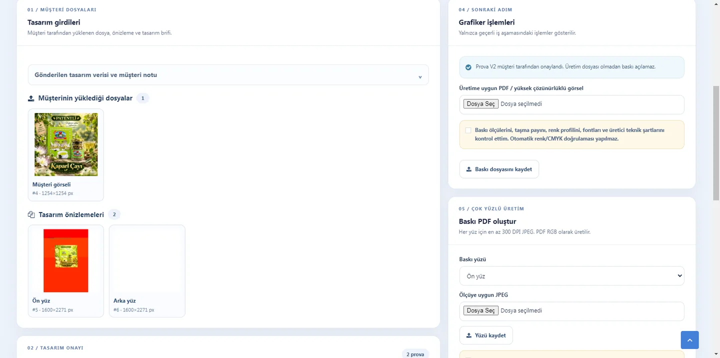Click the upload icon in Baskı dosyasını kaydet
Screen dimensions: 720x358
coord(469,169)
